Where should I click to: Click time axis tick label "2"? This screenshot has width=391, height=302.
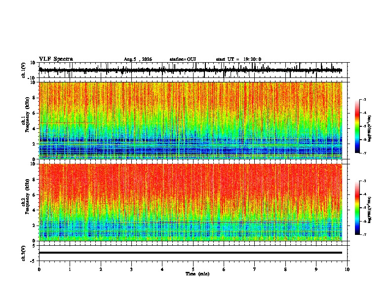click(101, 269)
